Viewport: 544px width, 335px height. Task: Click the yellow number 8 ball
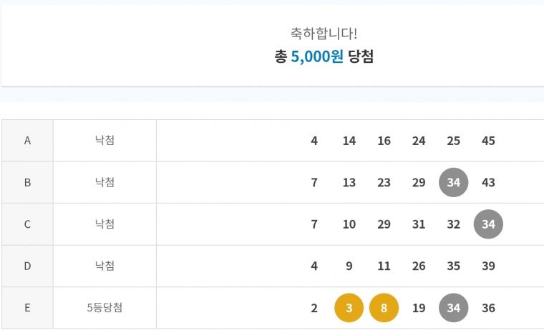384,308
